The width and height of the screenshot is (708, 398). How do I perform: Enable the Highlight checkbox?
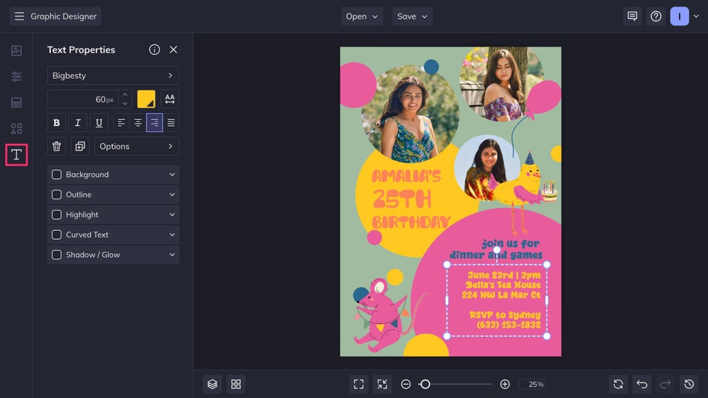pos(56,215)
